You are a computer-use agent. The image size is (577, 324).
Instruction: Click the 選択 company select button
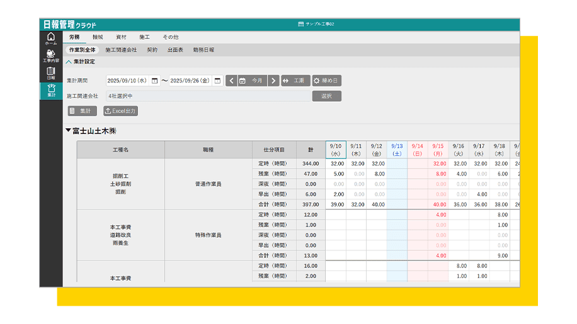(326, 96)
